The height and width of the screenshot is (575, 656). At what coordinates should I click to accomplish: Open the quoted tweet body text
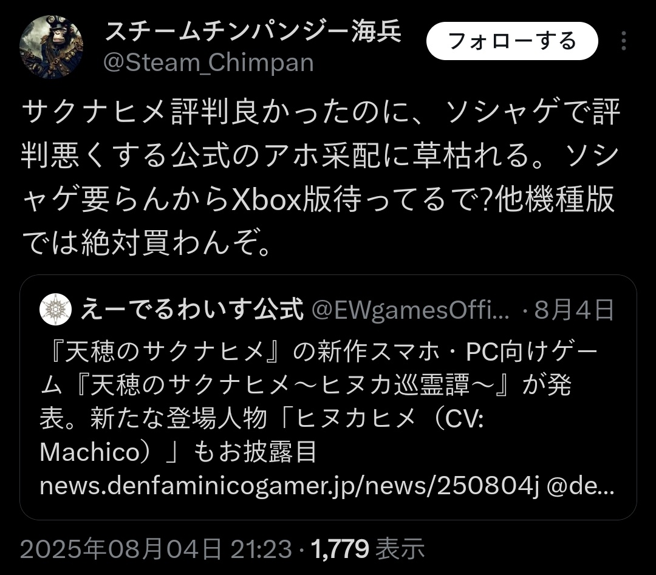click(326, 418)
